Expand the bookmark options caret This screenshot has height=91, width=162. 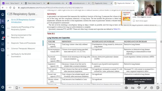pos(19,88)
